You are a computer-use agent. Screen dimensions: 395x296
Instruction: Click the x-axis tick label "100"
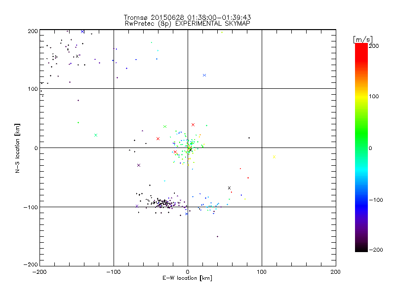point(262,272)
